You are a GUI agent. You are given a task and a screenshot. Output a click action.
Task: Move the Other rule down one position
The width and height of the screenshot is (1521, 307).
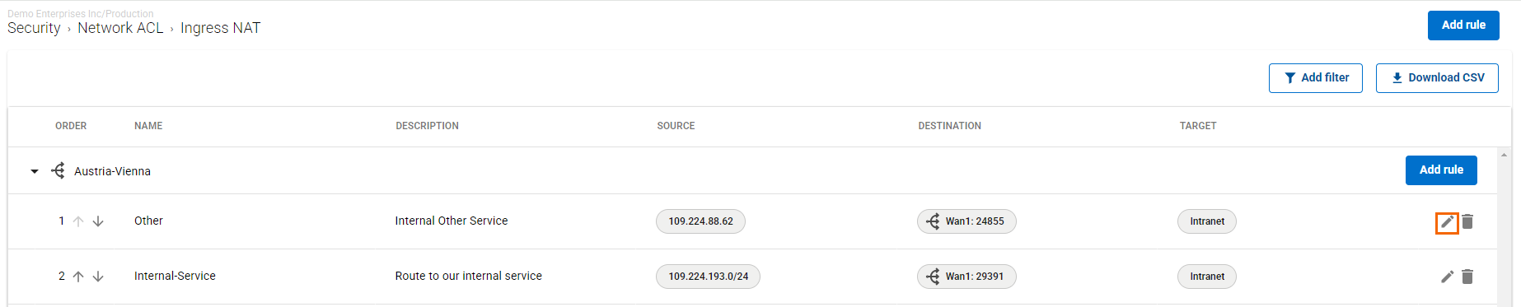[x=98, y=221]
